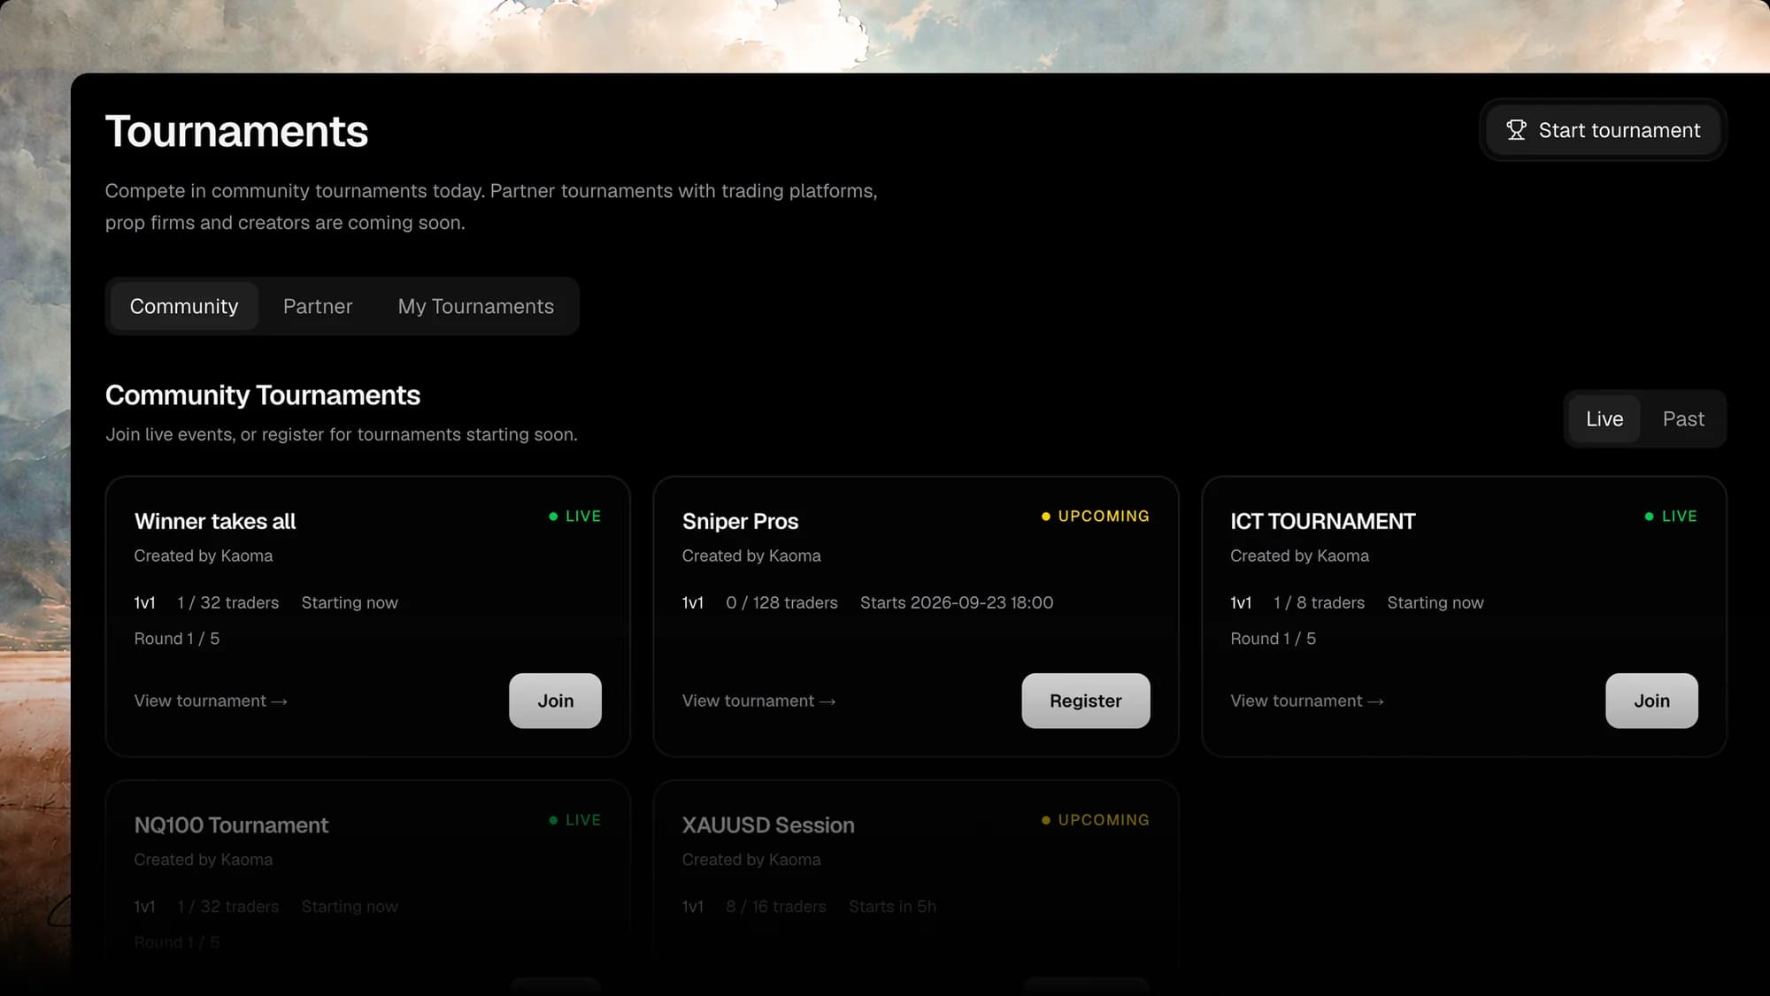Click 'Starting now' in Winner takes all card

(350, 602)
